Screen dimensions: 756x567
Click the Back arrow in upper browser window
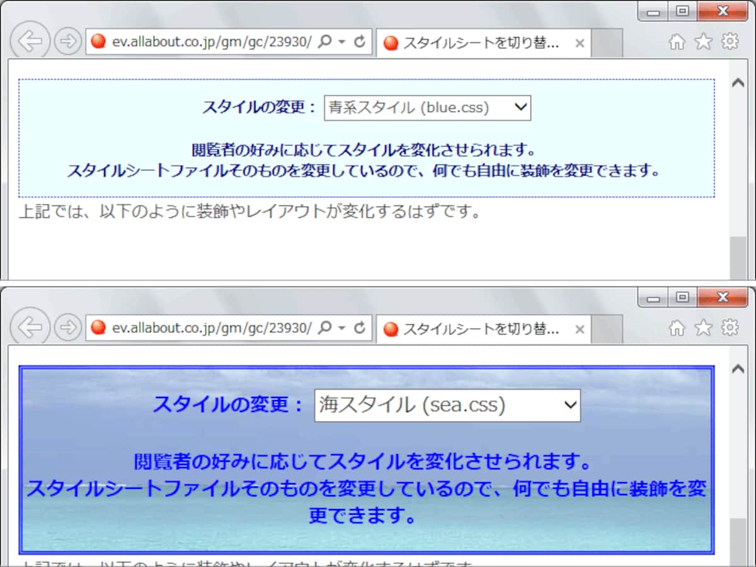coord(30,41)
